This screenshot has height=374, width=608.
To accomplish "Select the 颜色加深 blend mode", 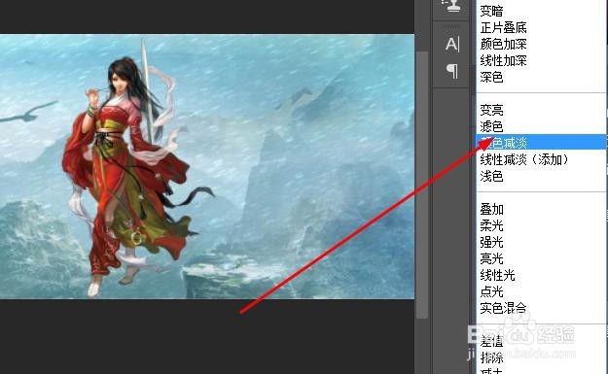I will 503,44.
